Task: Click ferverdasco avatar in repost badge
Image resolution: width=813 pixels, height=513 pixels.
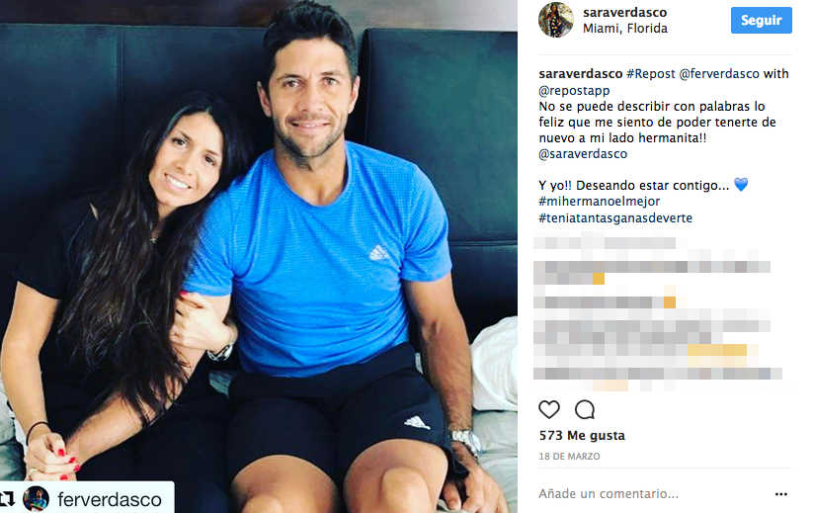Action: [x=37, y=499]
